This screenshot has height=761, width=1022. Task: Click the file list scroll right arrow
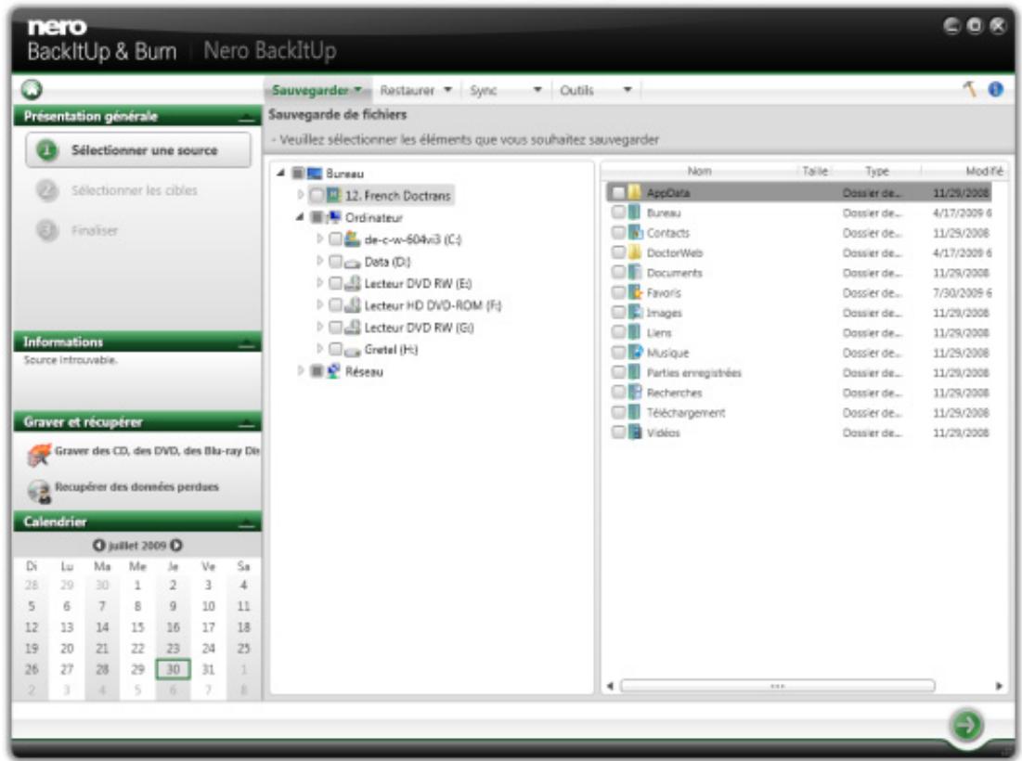coord(999,686)
